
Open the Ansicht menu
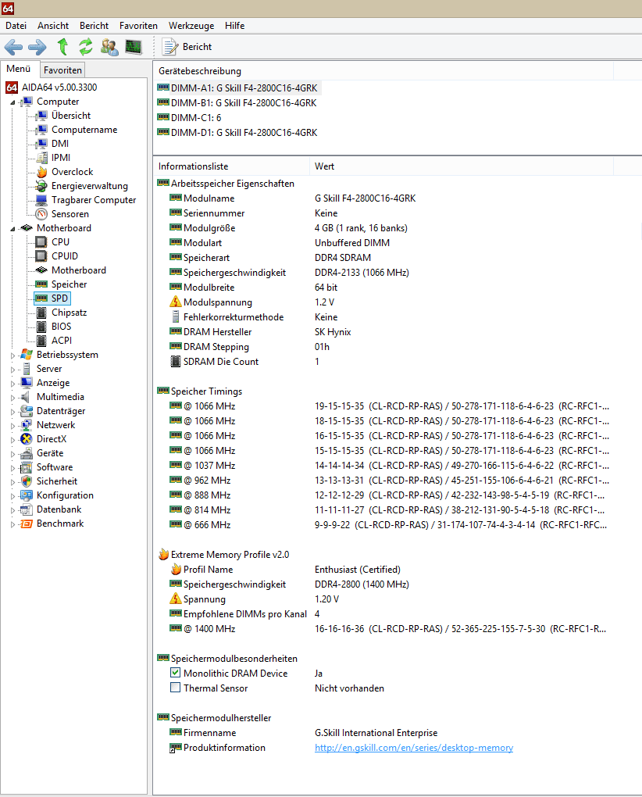pos(53,26)
